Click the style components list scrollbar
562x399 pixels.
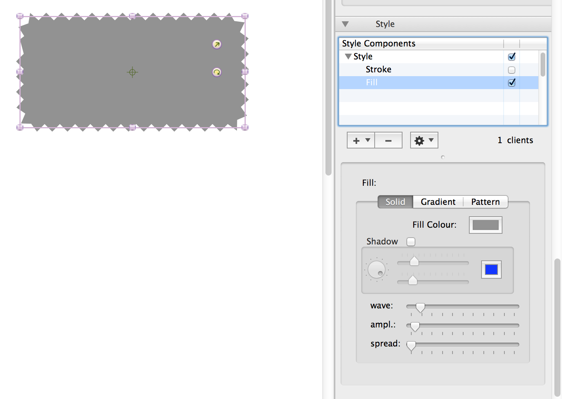pyautogui.click(x=543, y=65)
